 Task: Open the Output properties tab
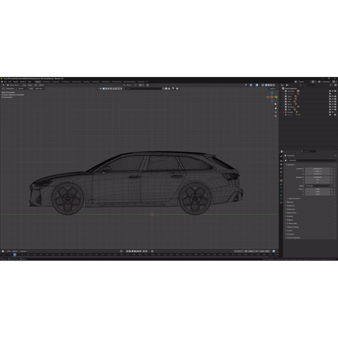(x=281, y=165)
